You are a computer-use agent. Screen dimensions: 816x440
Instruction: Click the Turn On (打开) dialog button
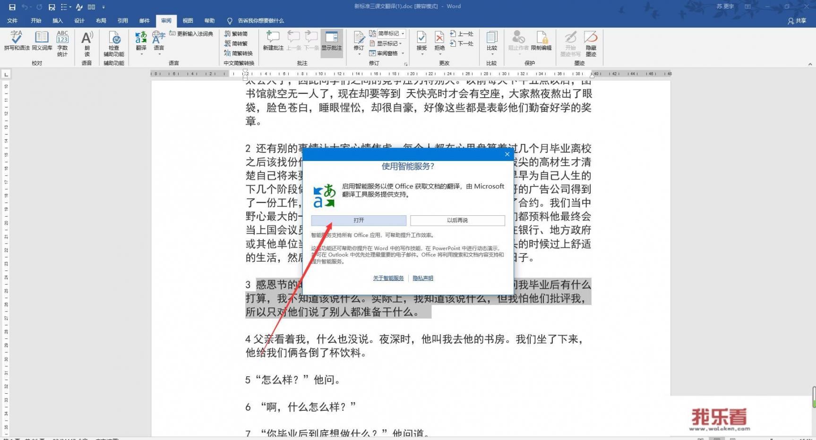[359, 220]
